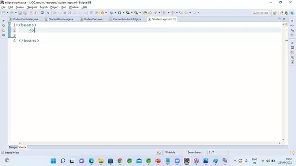Click the green Run button icon
Image resolution: width=296 pixels, height=166 pixels.
coord(119,13)
